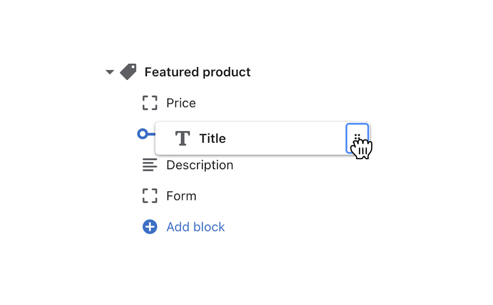Click the Add block link
Viewport: 493px width, 305px height.
point(195,227)
